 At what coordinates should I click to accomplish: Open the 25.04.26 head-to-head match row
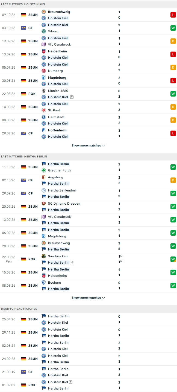pyautogui.click(x=88, y=319)
